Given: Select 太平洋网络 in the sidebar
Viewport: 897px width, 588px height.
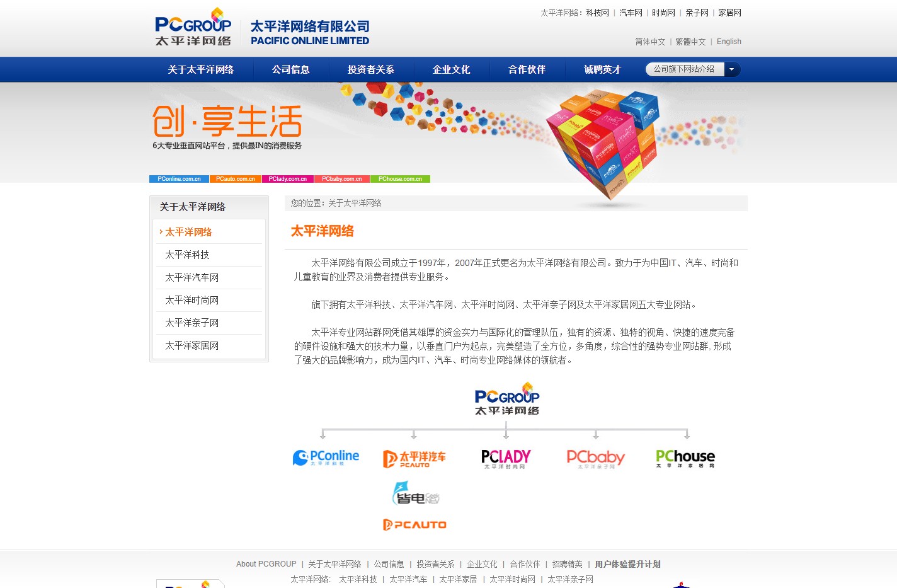Looking at the screenshot, I should coord(188,232).
